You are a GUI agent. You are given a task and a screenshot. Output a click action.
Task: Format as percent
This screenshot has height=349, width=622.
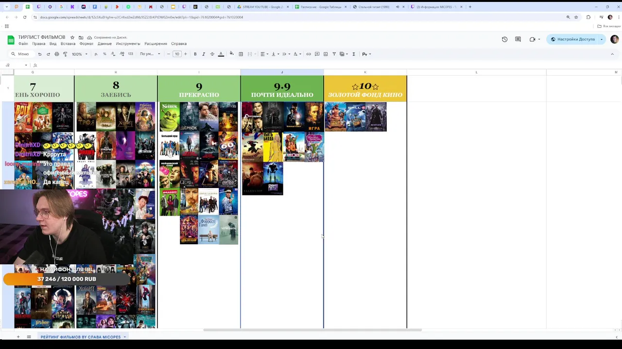pos(104,54)
